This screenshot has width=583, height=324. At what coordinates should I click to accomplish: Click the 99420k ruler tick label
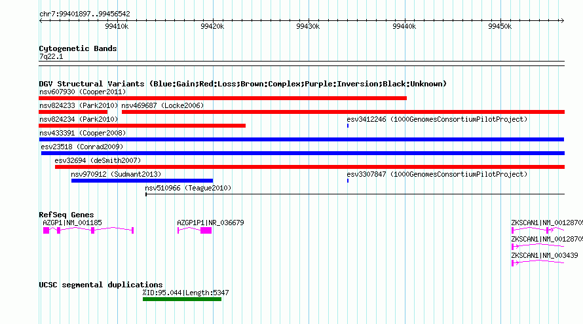coord(212,26)
